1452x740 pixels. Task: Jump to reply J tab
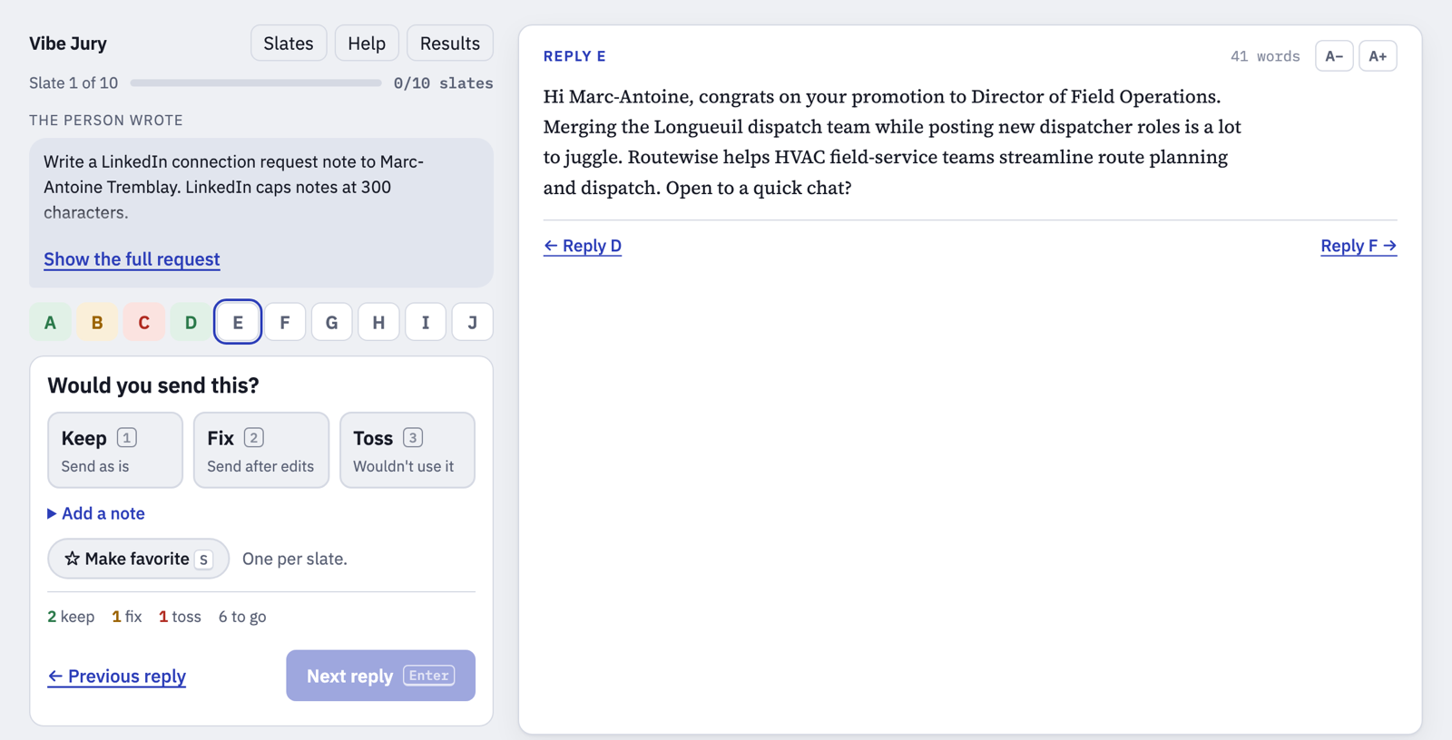coord(472,322)
